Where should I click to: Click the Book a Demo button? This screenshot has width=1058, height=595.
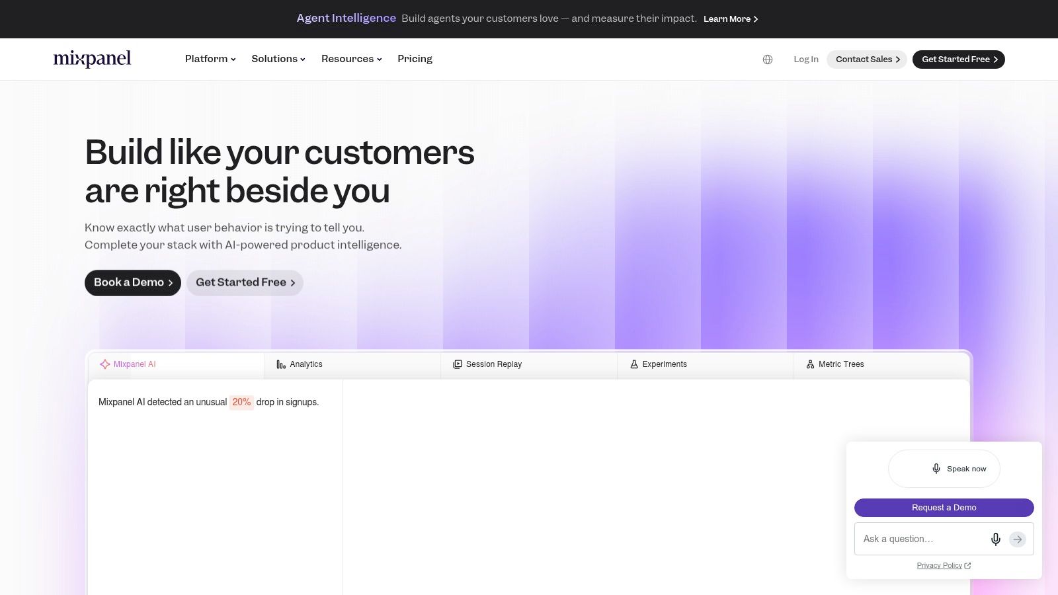point(133,283)
